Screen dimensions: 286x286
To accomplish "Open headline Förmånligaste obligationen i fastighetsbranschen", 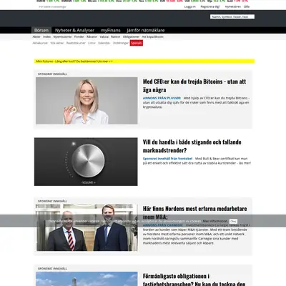I will pyautogui.click(x=194, y=280).
